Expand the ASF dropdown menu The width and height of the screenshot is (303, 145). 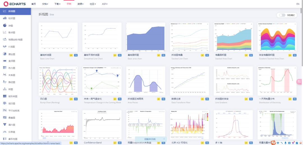point(105,4)
